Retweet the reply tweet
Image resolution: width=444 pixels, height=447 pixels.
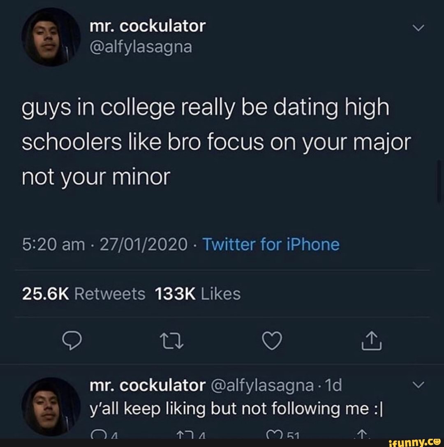coord(191,434)
